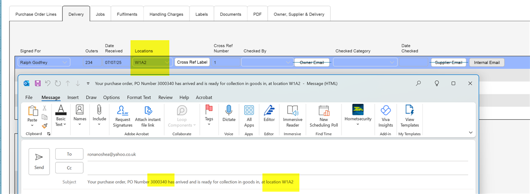Expand the Paste options arrow
This screenshot has width=530, height=194.
pos(32,125)
